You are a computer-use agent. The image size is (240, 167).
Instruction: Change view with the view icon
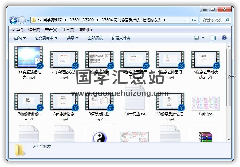point(196,38)
